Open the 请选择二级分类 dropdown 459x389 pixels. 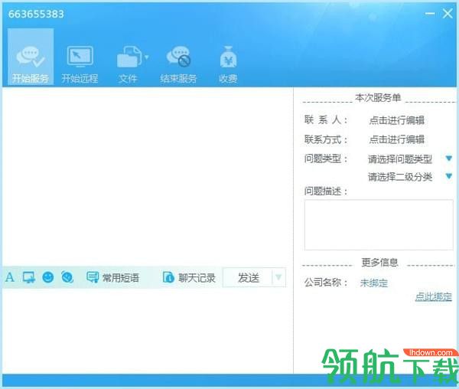410,177
